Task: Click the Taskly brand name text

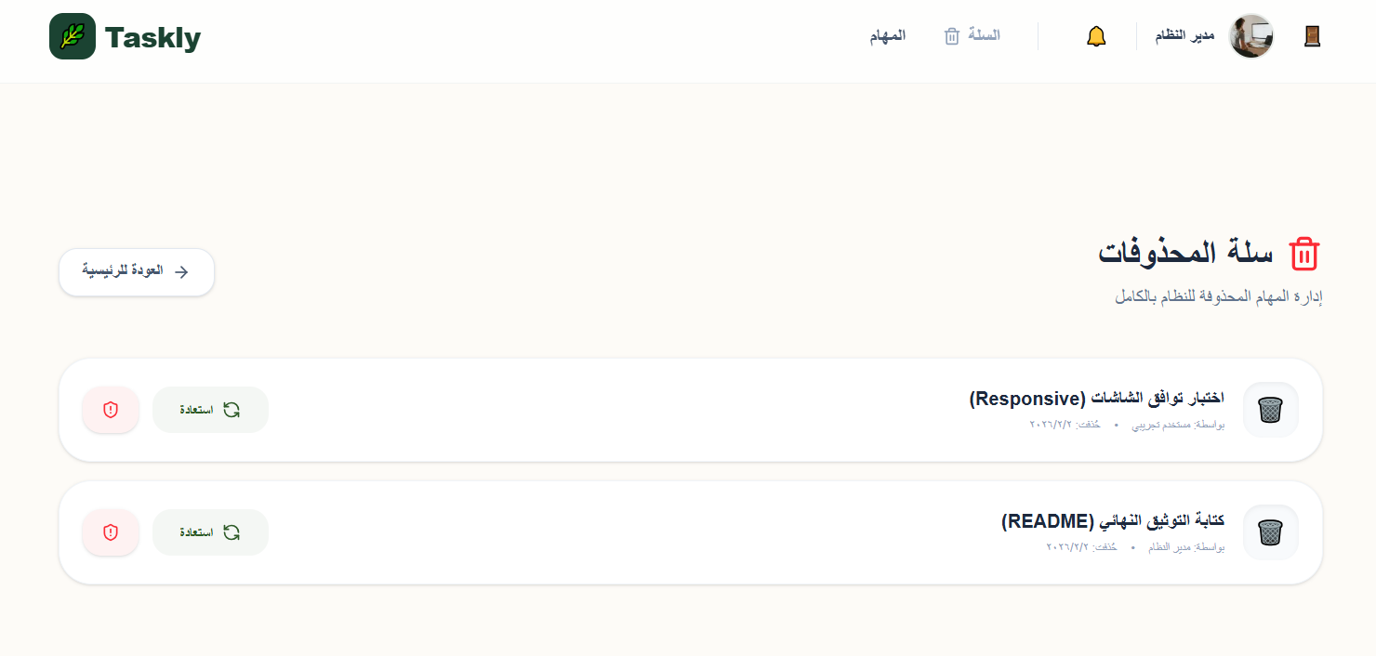Action: 152,38
